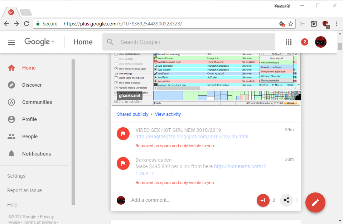Uncheck Show items in groups
Screen dimensions: 343x224
click(x=116, y=82)
